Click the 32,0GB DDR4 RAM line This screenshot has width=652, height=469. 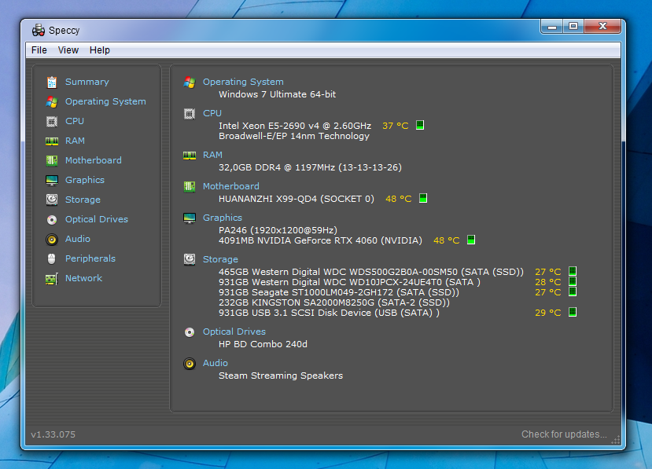310,167
